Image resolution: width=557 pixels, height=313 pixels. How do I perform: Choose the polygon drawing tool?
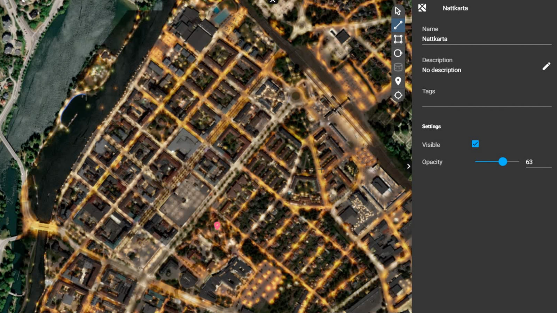398,39
